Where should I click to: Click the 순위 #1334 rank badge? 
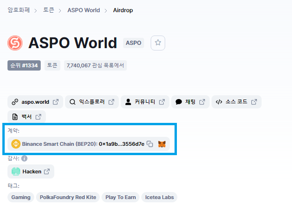click(x=24, y=65)
